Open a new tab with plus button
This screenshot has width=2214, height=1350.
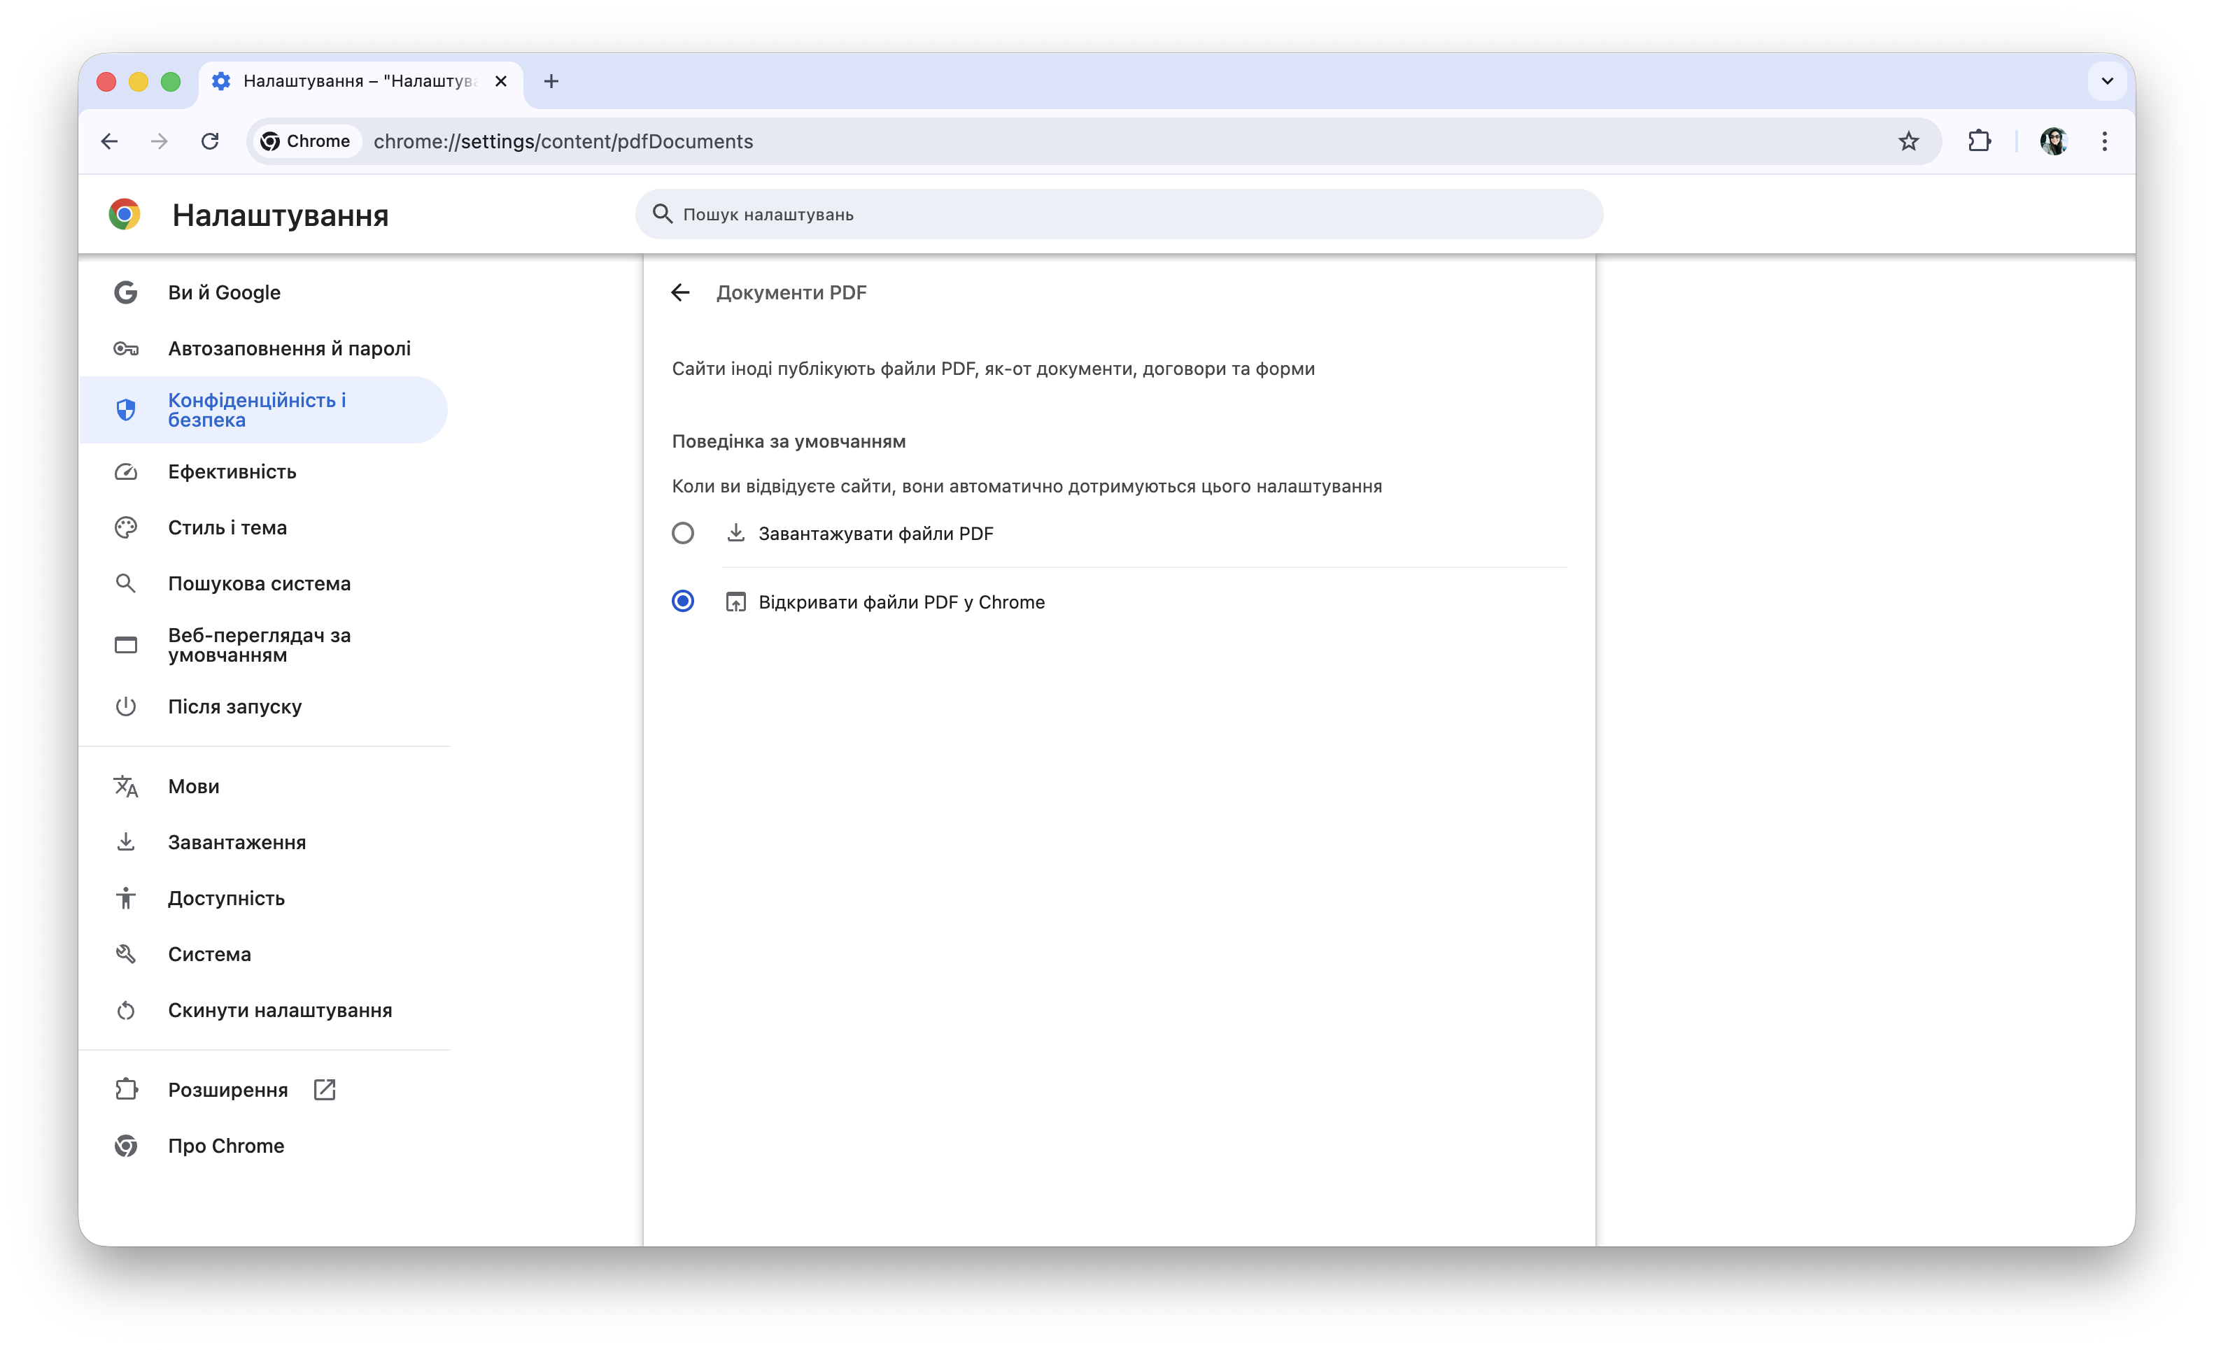[551, 81]
